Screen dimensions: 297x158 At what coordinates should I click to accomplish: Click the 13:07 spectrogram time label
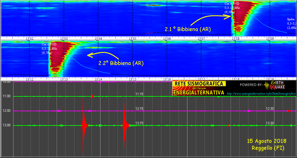201,38
